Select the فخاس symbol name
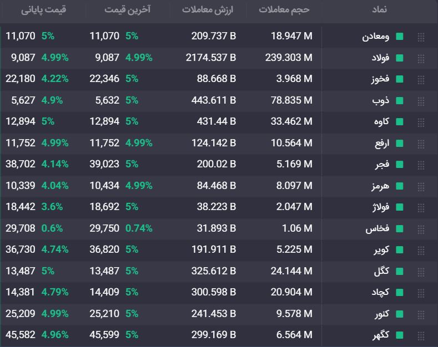438x347 pixels. coord(377,228)
